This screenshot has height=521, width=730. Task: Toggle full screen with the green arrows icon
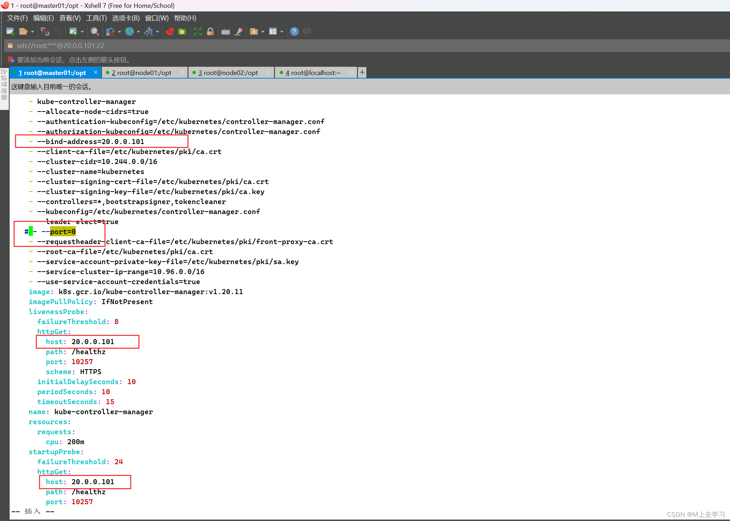pyautogui.click(x=198, y=31)
